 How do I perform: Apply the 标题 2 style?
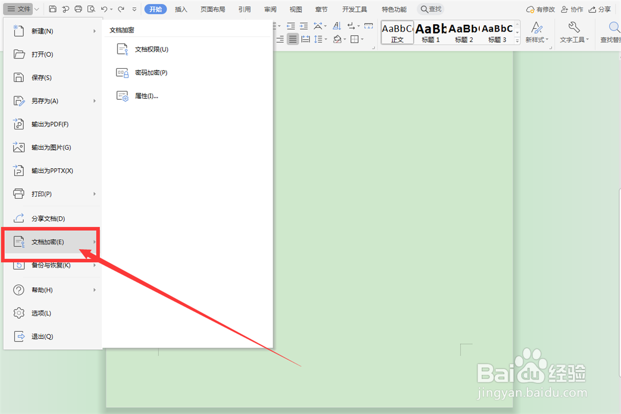[x=464, y=33]
